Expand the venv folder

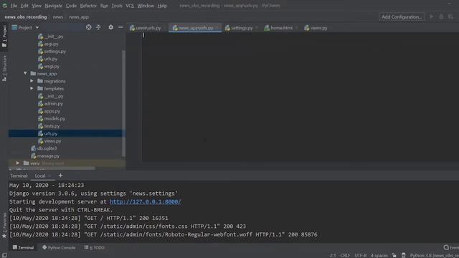pyautogui.click(x=17, y=163)
